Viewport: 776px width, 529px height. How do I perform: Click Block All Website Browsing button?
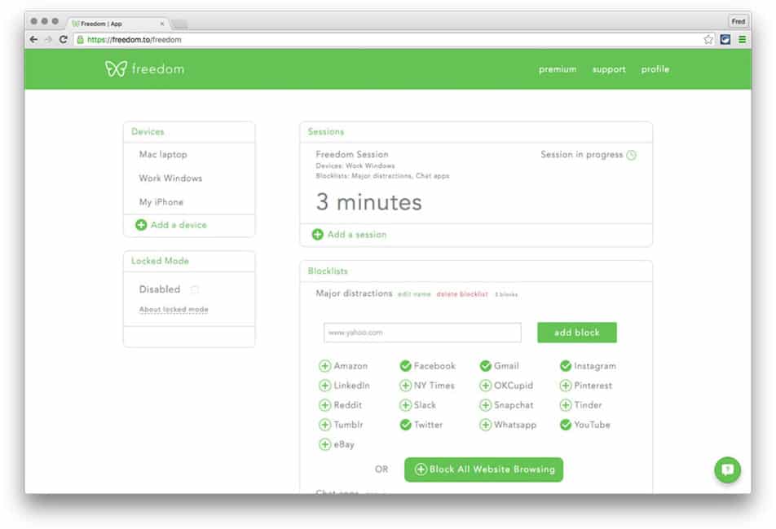click(x=483, y=469)
